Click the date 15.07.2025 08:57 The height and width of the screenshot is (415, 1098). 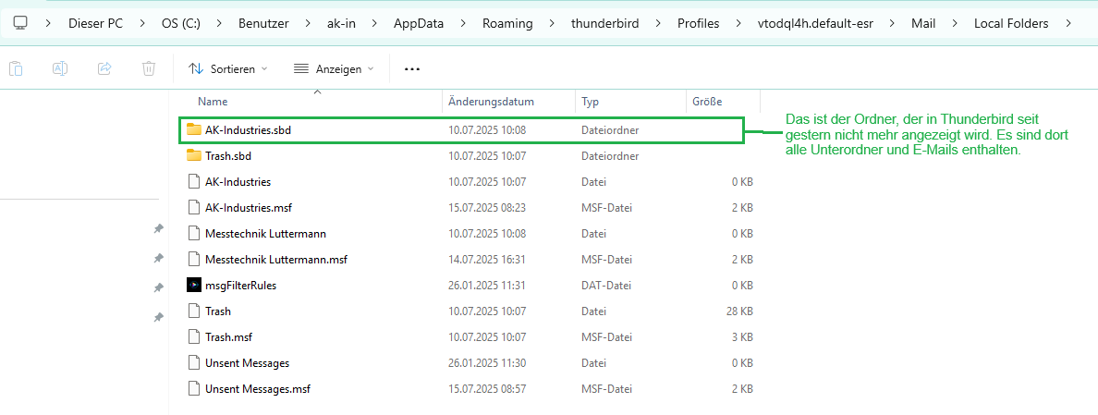coord(487,388)
